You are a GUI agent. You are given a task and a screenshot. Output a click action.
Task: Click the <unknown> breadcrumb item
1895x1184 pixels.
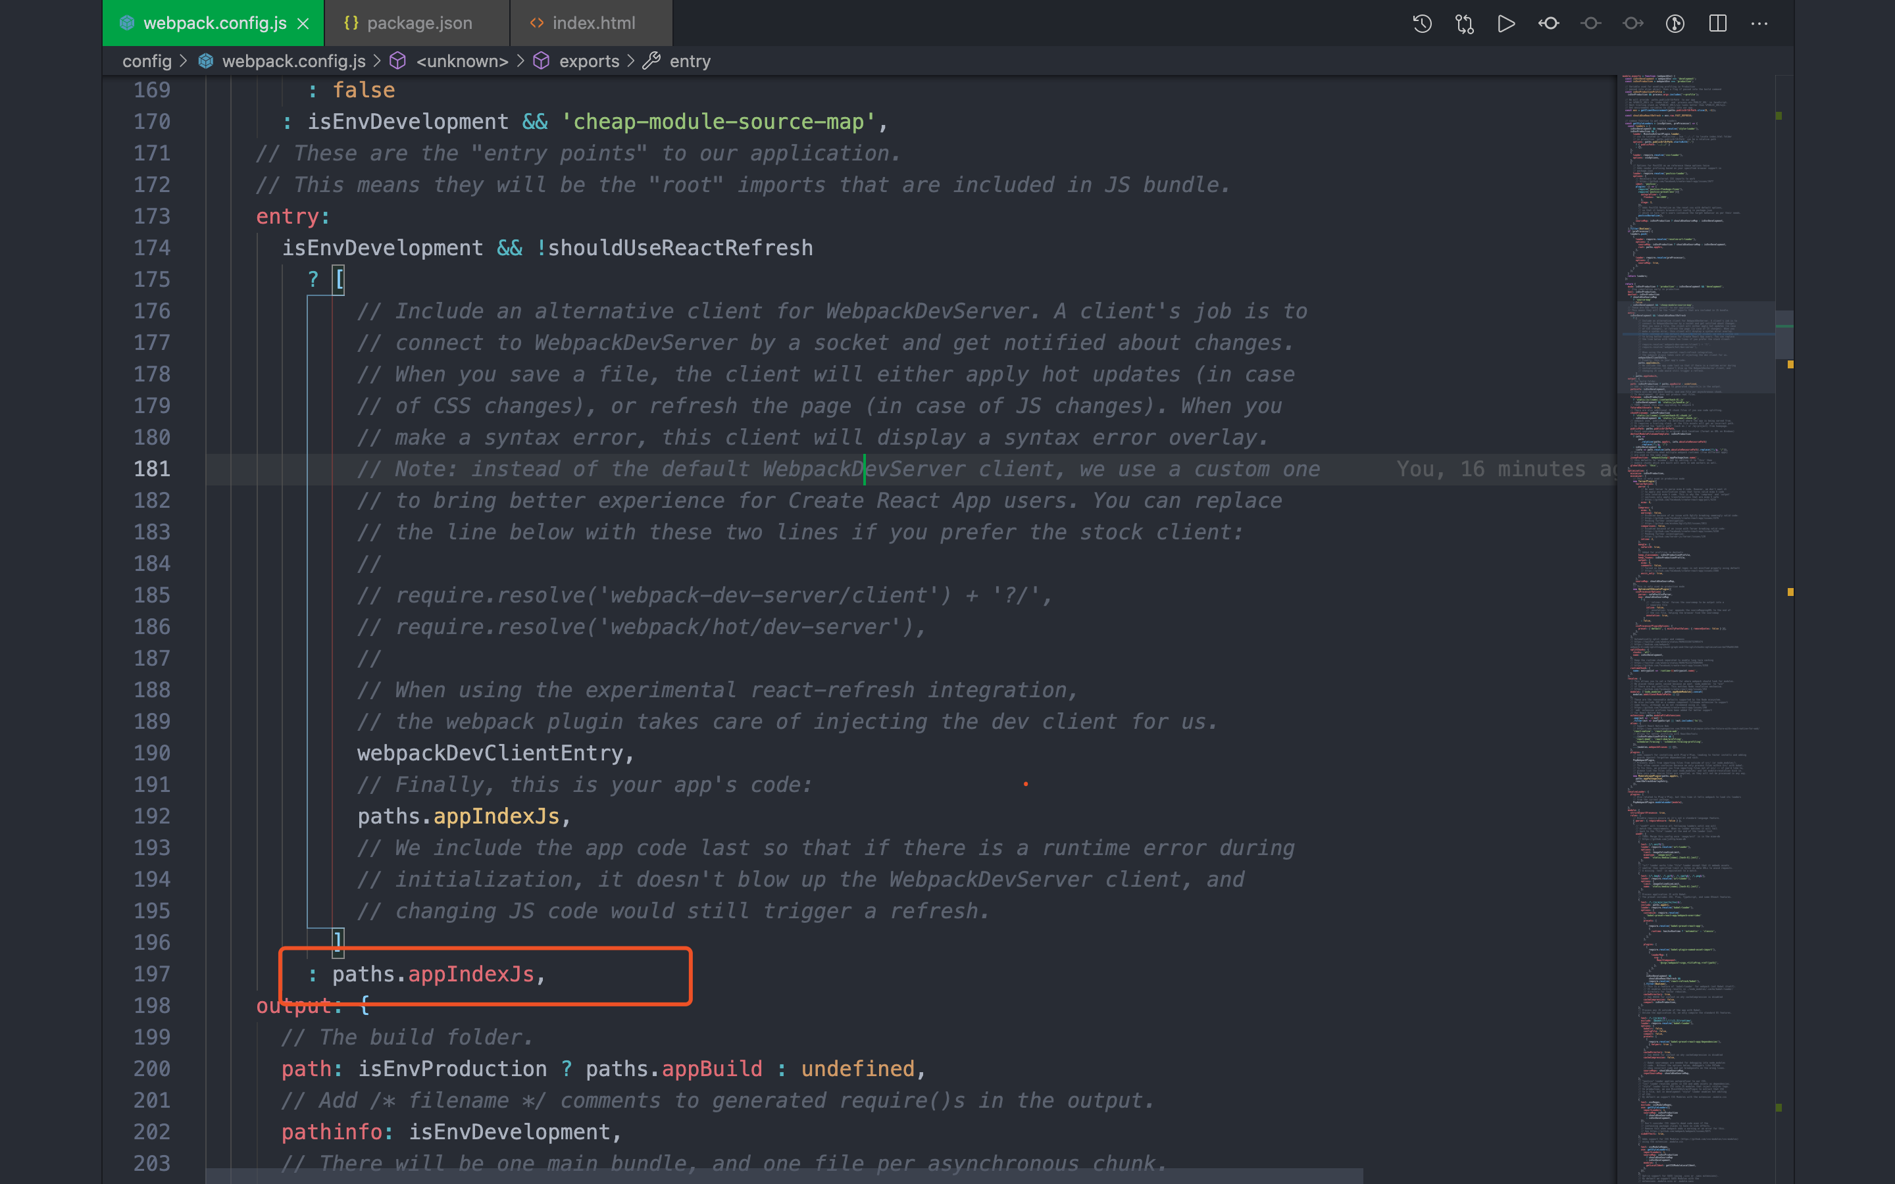coord(462,61)
